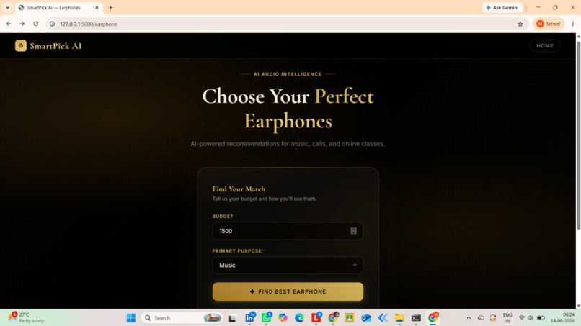
Task: Select the SmartPick AI — Earphones tab
Action: point(59,8)
